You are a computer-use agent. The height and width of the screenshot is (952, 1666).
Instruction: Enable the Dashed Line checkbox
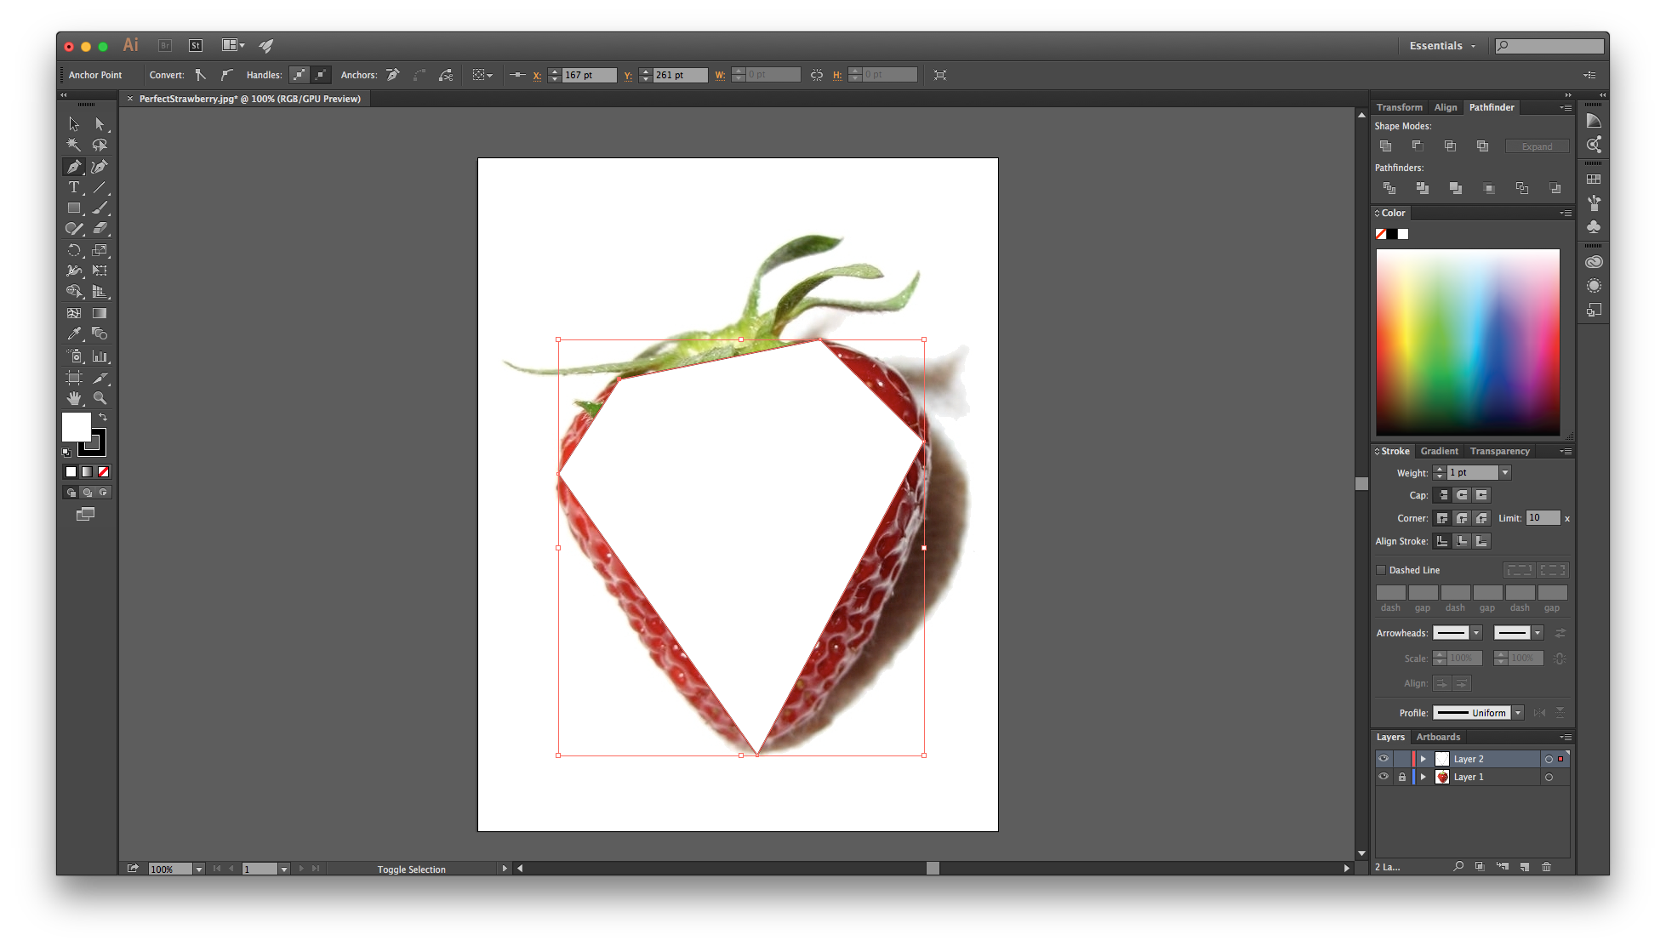[1381, 570]
